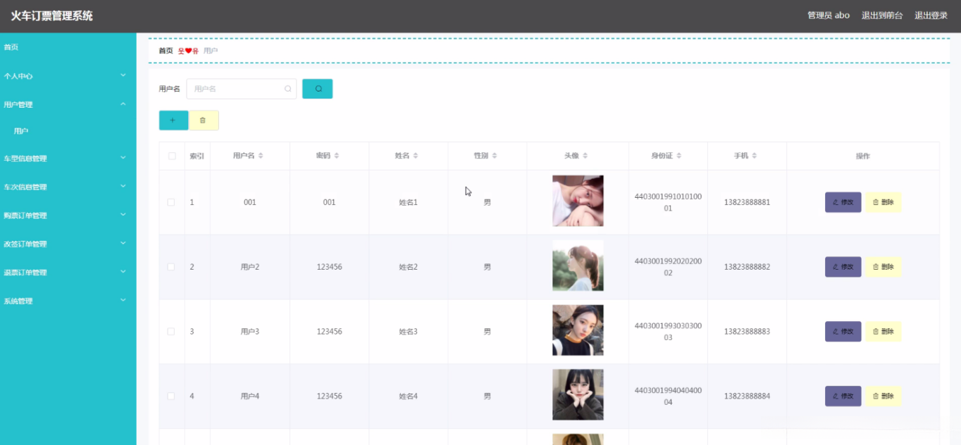The width and height of the screenshot is (961, 445).
Task: Click phone number 13823888884
Action: click(x=747, y=396)
